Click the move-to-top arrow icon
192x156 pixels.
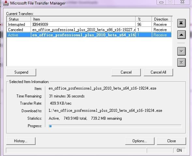click(182, 23)
